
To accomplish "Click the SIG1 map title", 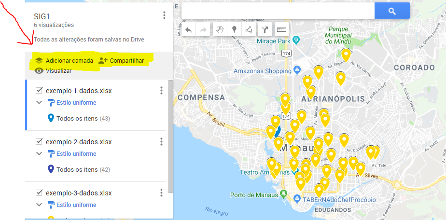I will point(42,16).
